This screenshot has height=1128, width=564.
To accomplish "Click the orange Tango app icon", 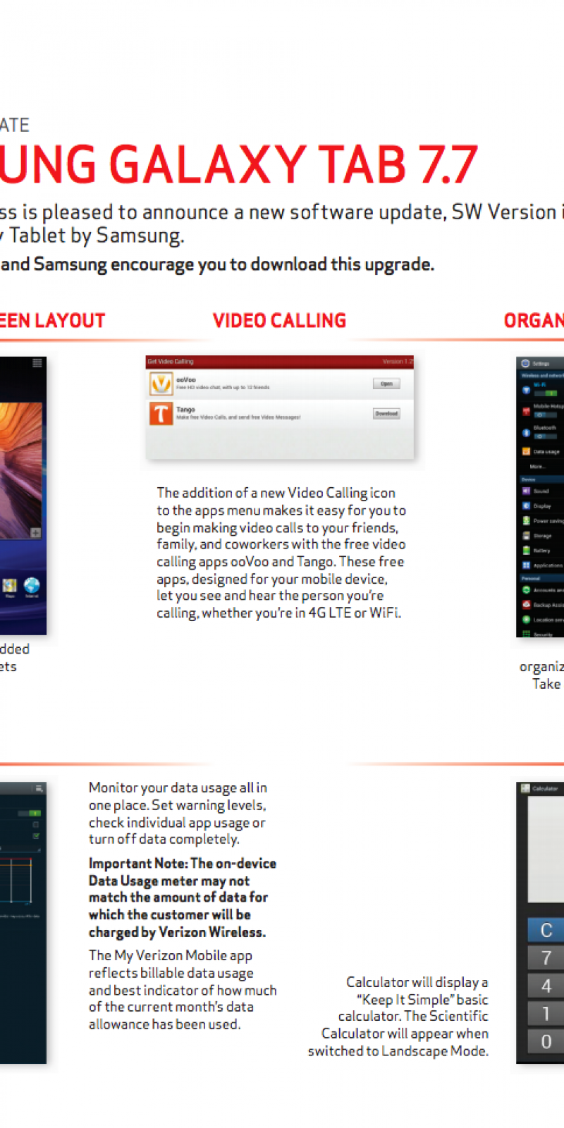I will click(x=161, y=413).
